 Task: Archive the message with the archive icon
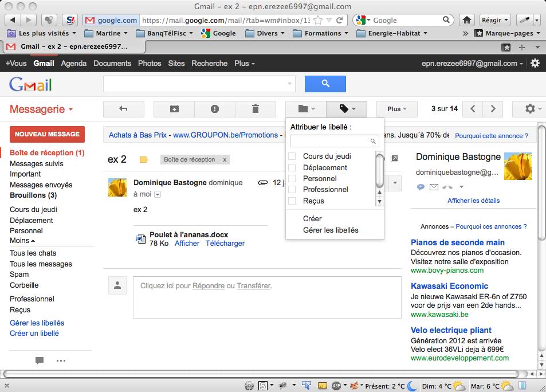tap(174, 109)
